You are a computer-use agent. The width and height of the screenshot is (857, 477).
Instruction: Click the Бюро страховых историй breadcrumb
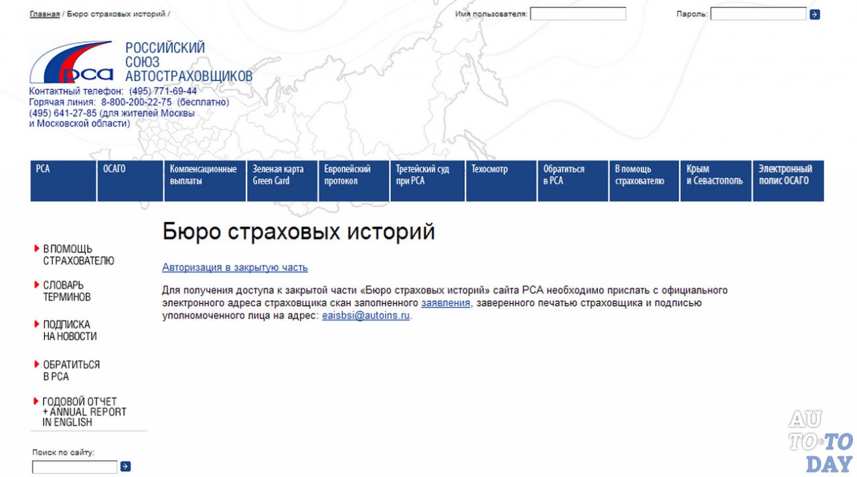pos(116,13)
